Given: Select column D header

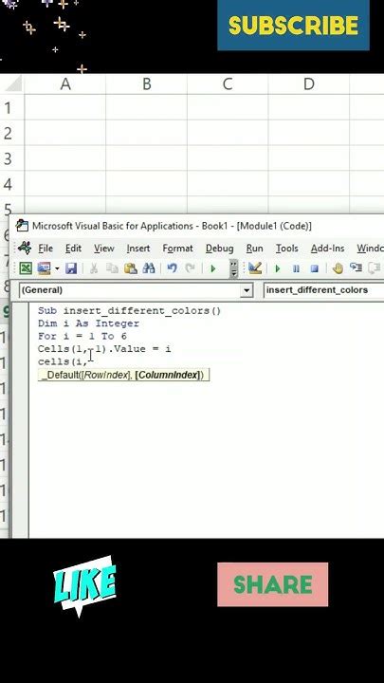Looking at the screenshot, I should [x=309, y=84].
